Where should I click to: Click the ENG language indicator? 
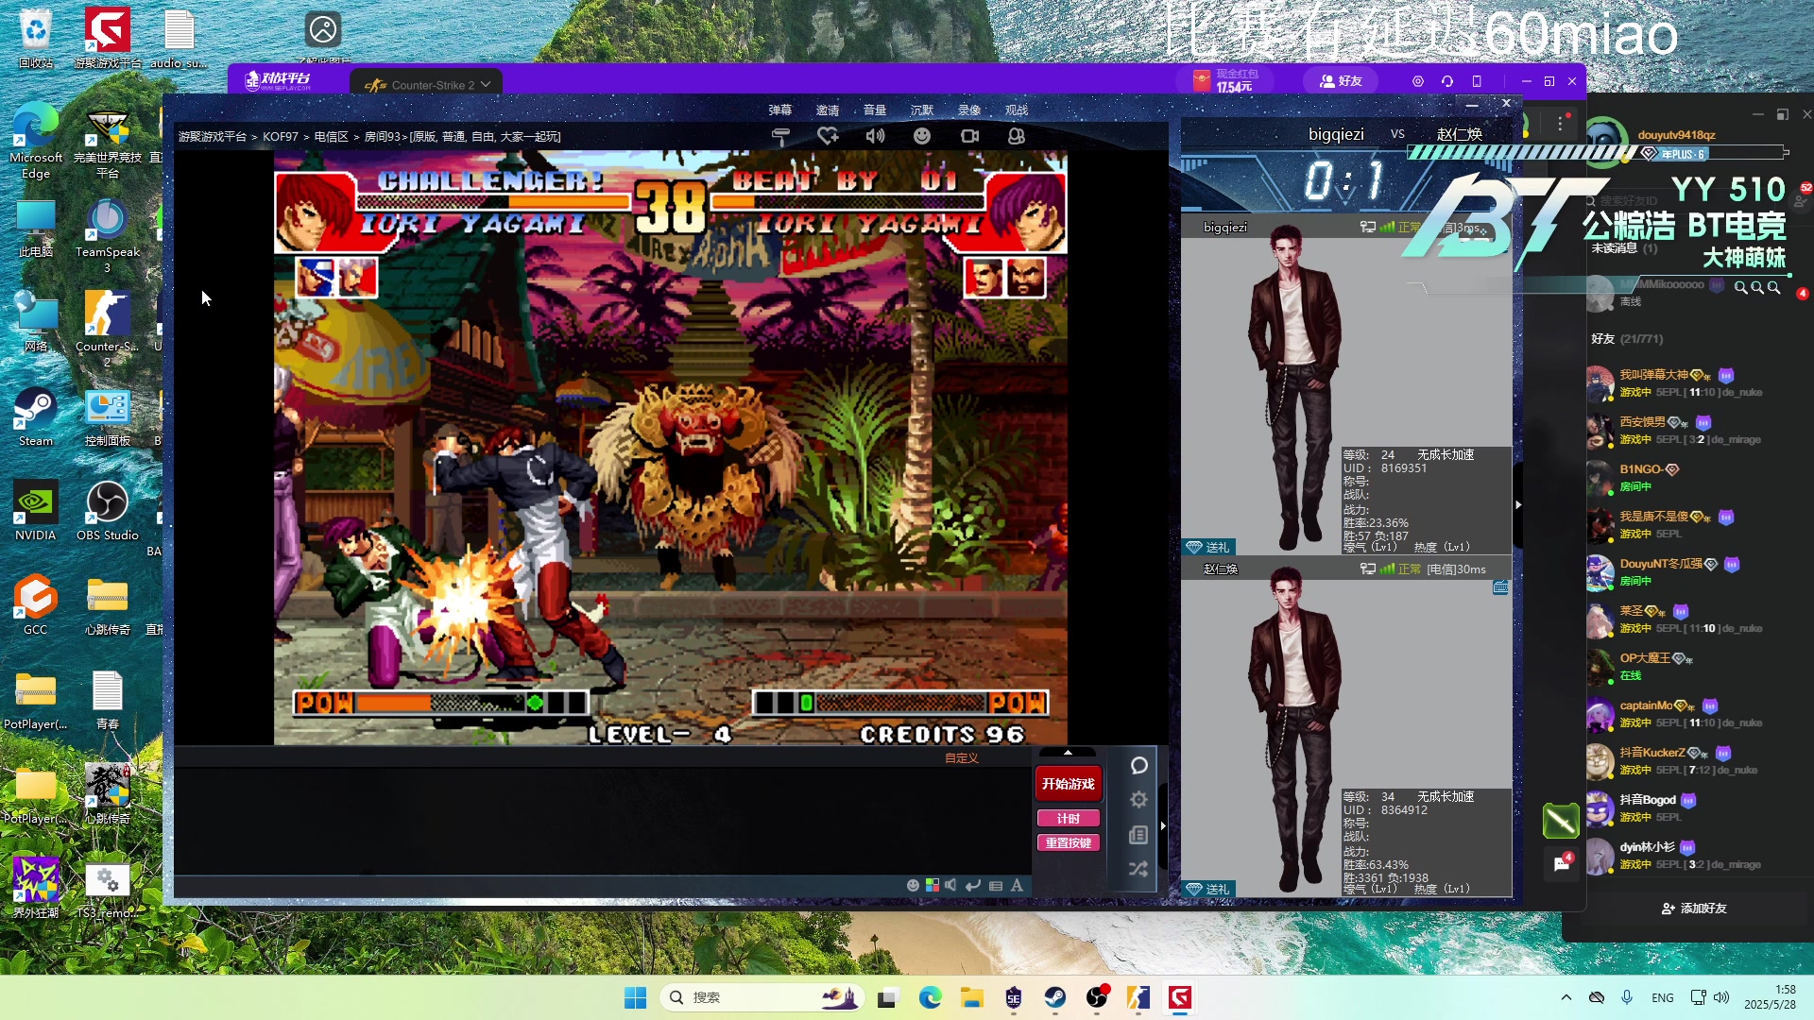pyautogui.click(x=1663, y=997)
